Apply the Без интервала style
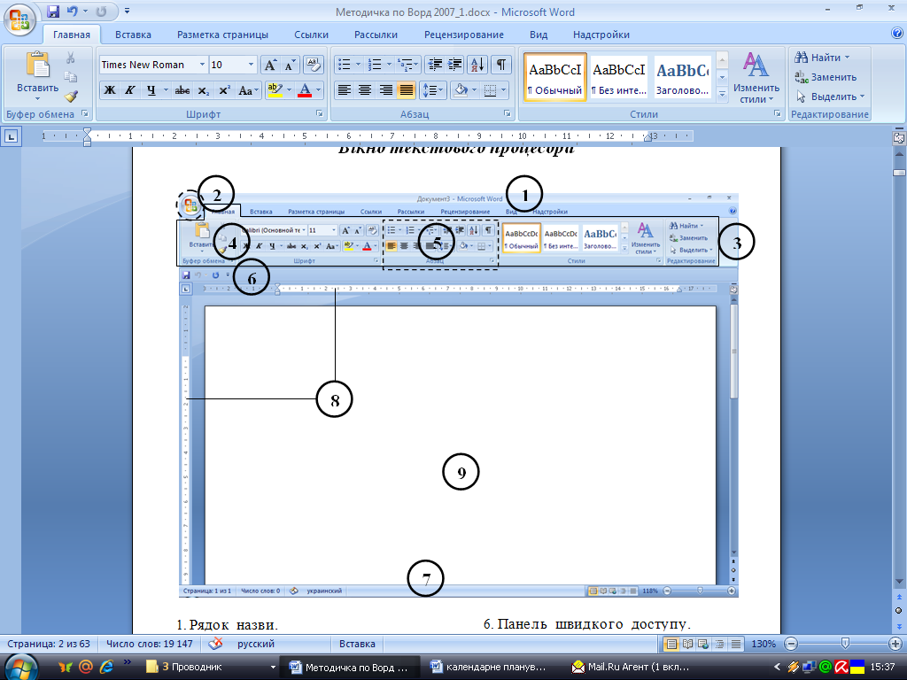 (x=619, y=78)
